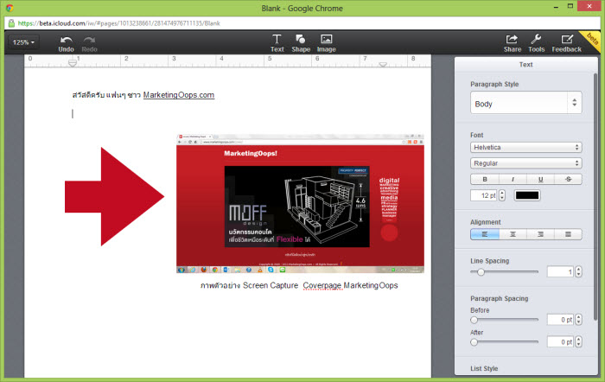Click the Before spacing 0 pt field
The image size is (605, 382).
click(x=561, y=320)
